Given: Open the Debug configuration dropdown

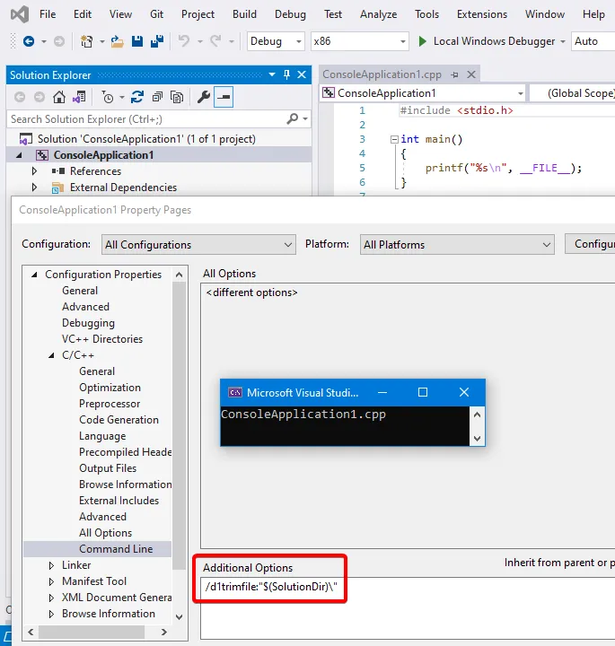Looking at the screenshot, I should click(276, 41).
